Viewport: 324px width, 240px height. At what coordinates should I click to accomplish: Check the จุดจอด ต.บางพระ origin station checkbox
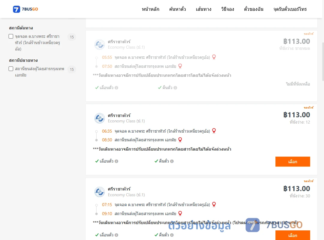[x=11, y=36]
